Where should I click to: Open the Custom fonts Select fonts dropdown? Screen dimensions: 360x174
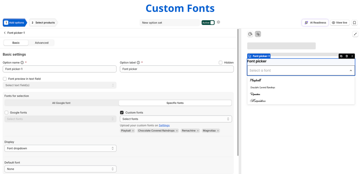(176, 119)
